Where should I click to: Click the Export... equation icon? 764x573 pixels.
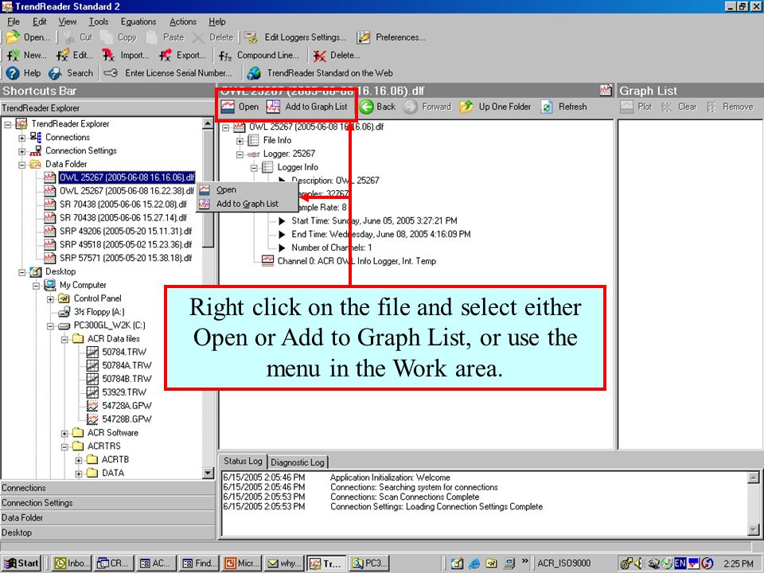click(166, 55)
